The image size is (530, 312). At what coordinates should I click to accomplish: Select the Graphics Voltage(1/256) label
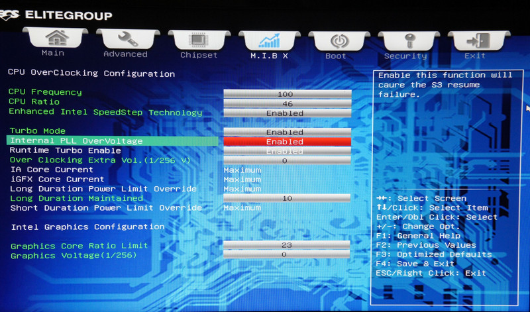pyautogui.click(x=74, y=255)
